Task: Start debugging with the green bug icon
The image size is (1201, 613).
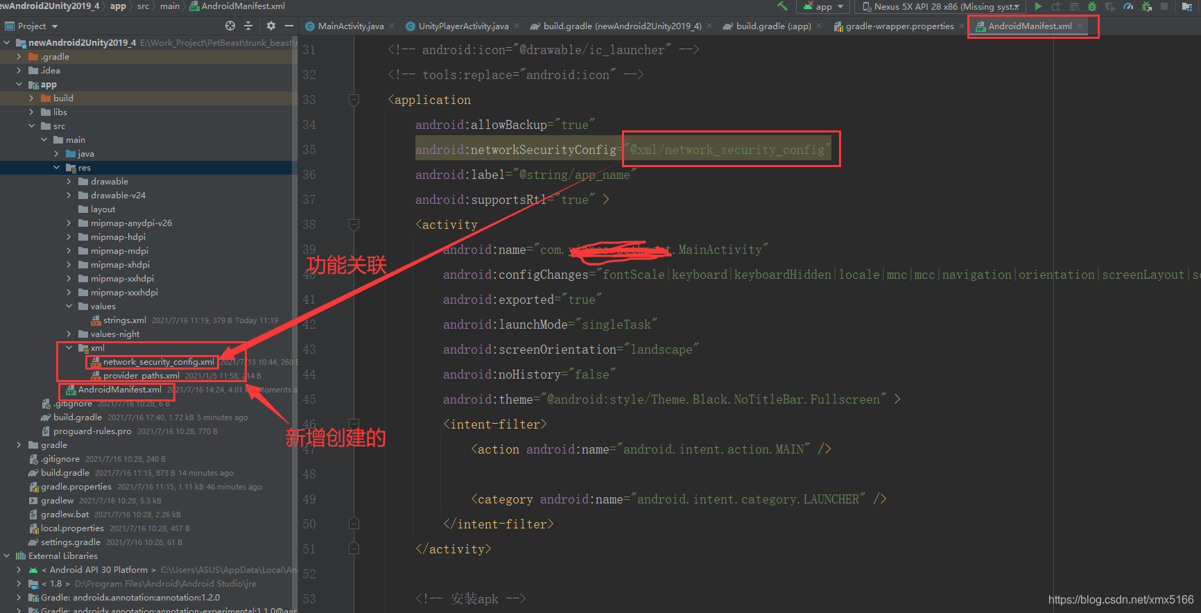Action: click(x=1092, y=6)
